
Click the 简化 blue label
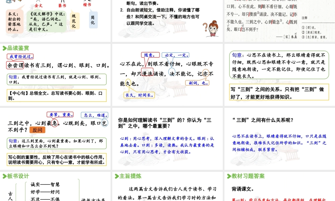(x=93, y=20)
